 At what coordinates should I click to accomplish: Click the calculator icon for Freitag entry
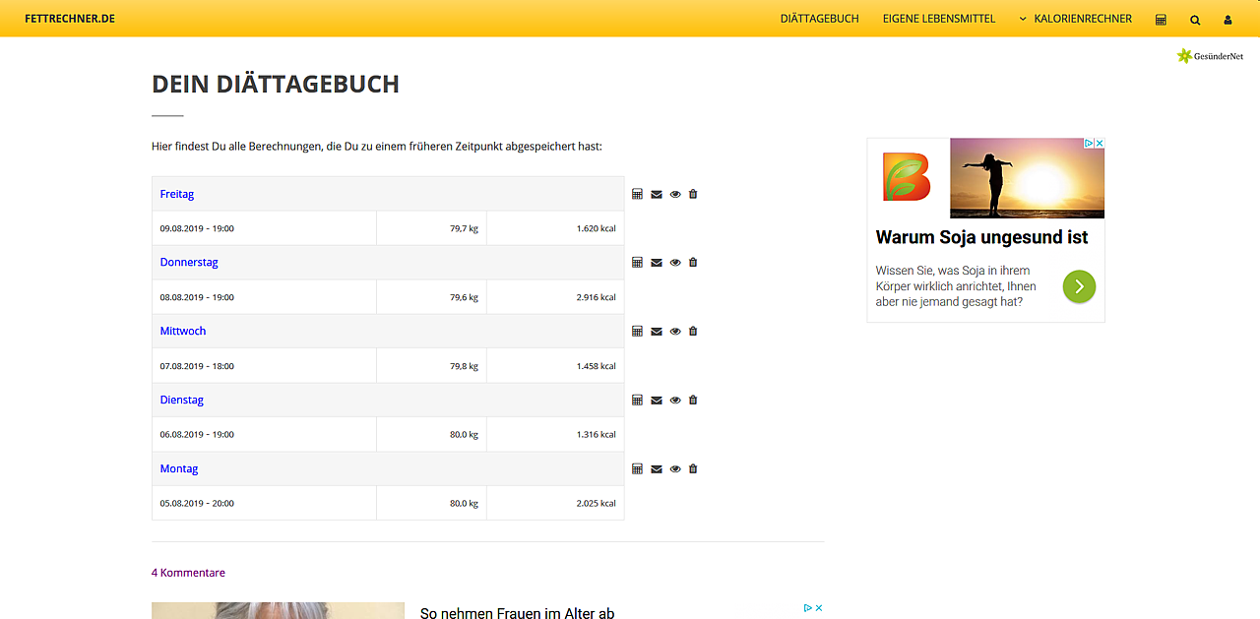tap(637, 194)
